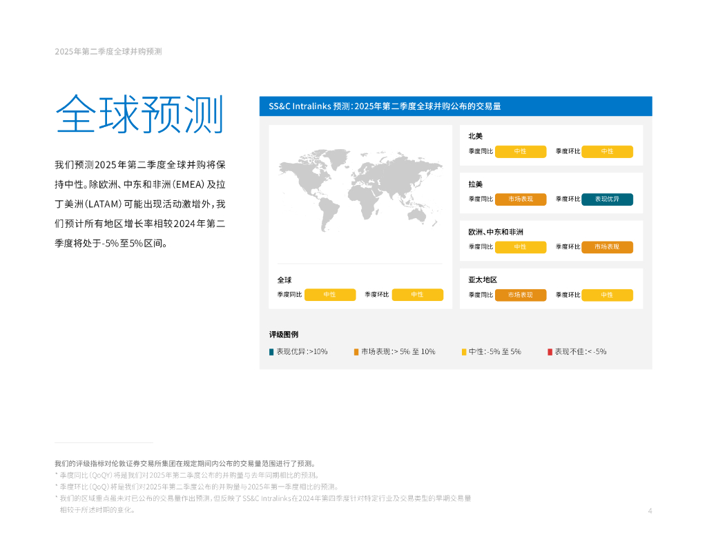Viewport: 707px width, 546px height.
Task: Click 全球 季度环比 中性 badge
Action: (417, 295)
